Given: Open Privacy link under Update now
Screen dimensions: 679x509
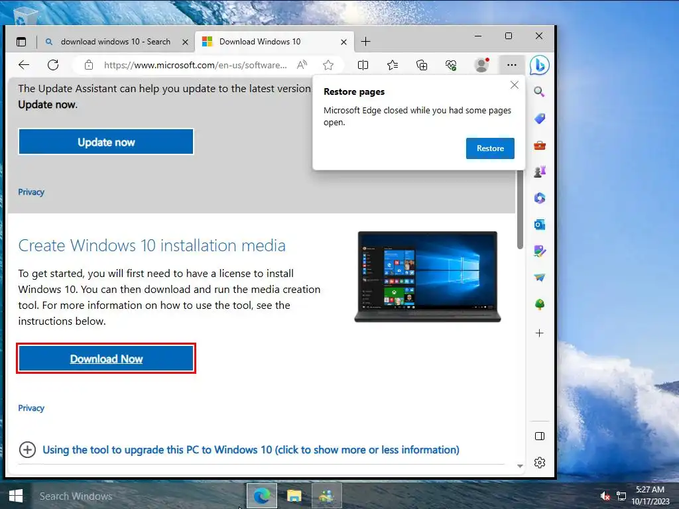Looking at the screenshot, I should click(x=31, y=192).
